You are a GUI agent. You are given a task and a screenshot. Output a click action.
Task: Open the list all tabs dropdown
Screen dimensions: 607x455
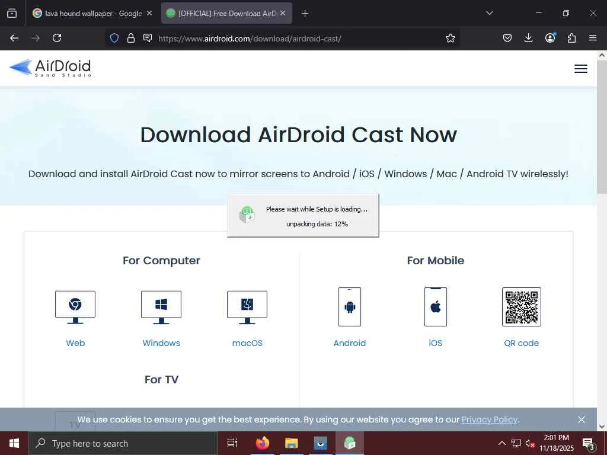pos(489,13)
